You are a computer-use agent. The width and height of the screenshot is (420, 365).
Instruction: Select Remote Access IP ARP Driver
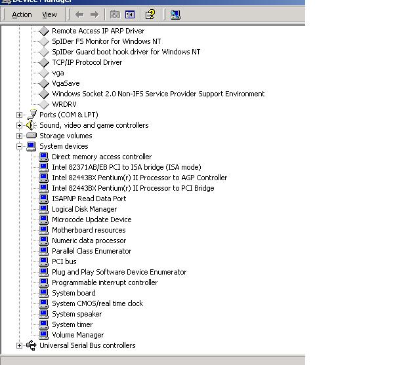click(x=98, y=31)
